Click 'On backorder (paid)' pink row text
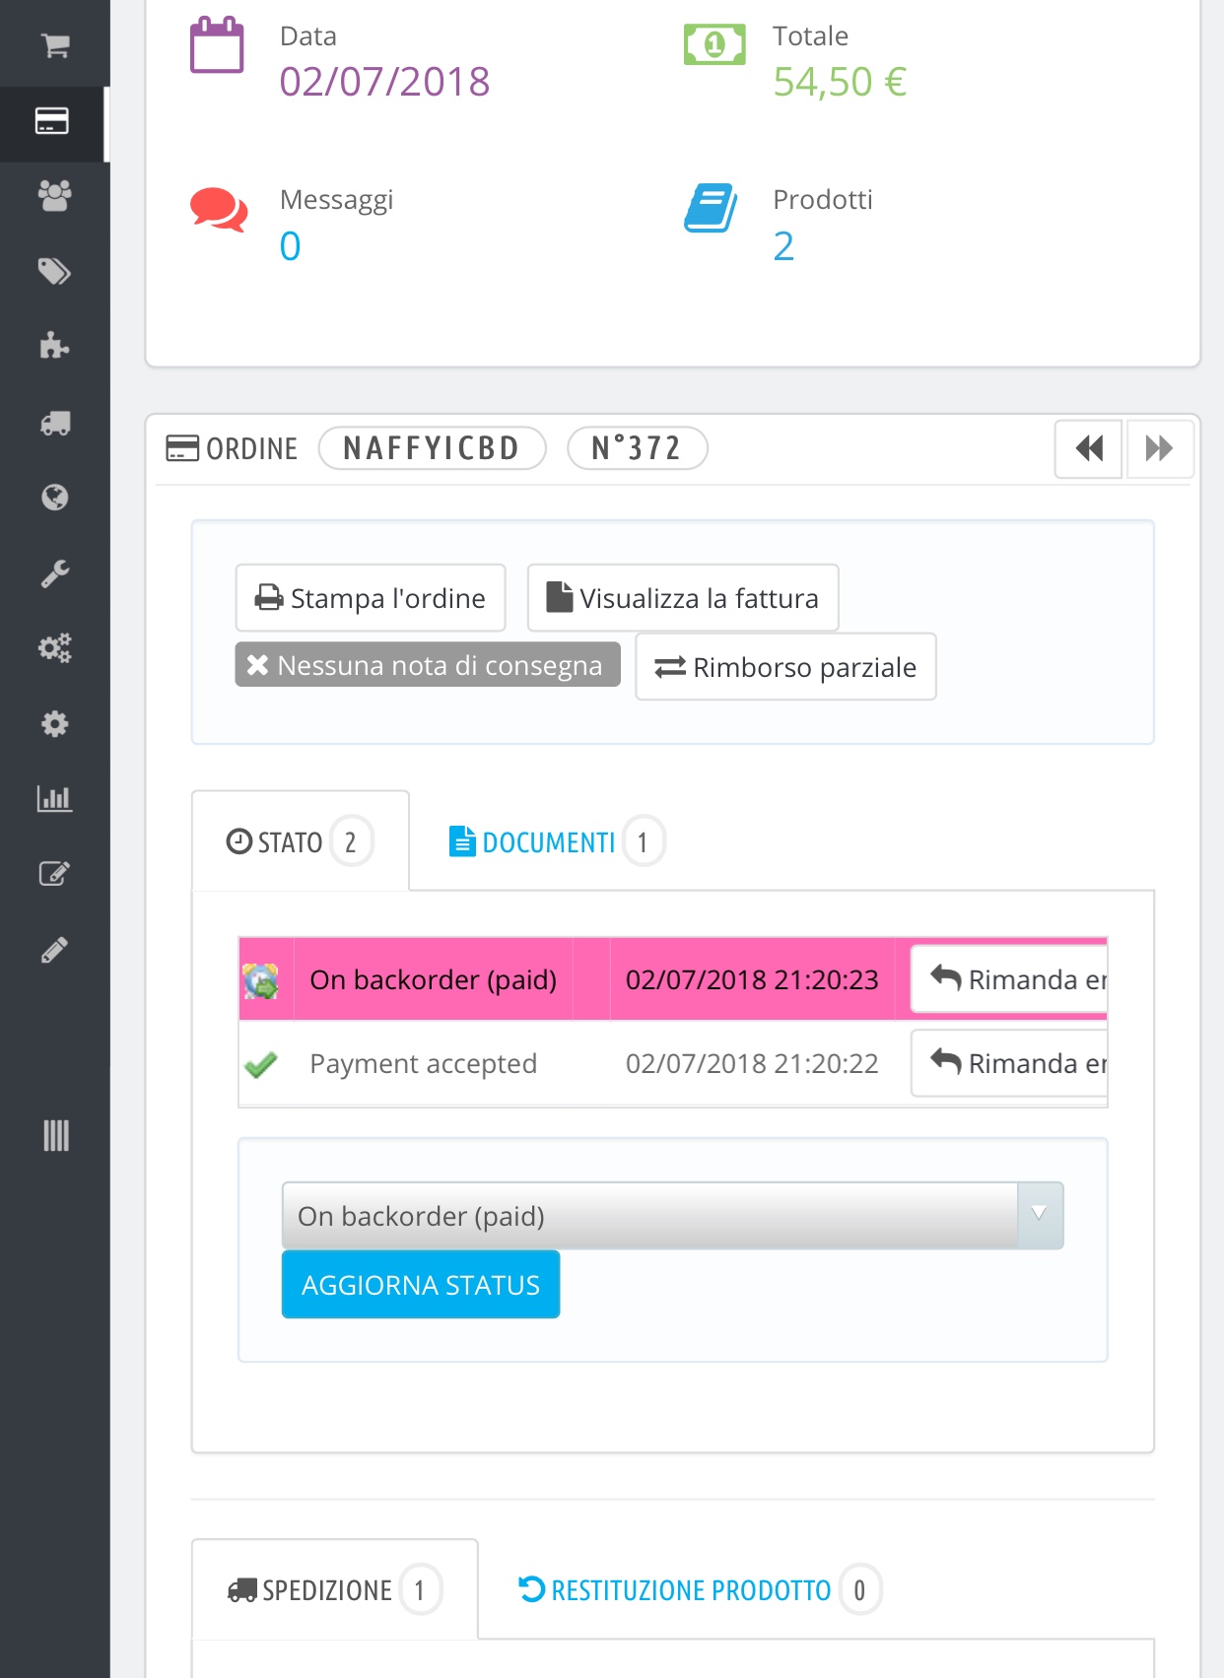Viewport: 1224px width, 1678px height. click(434, 979)
